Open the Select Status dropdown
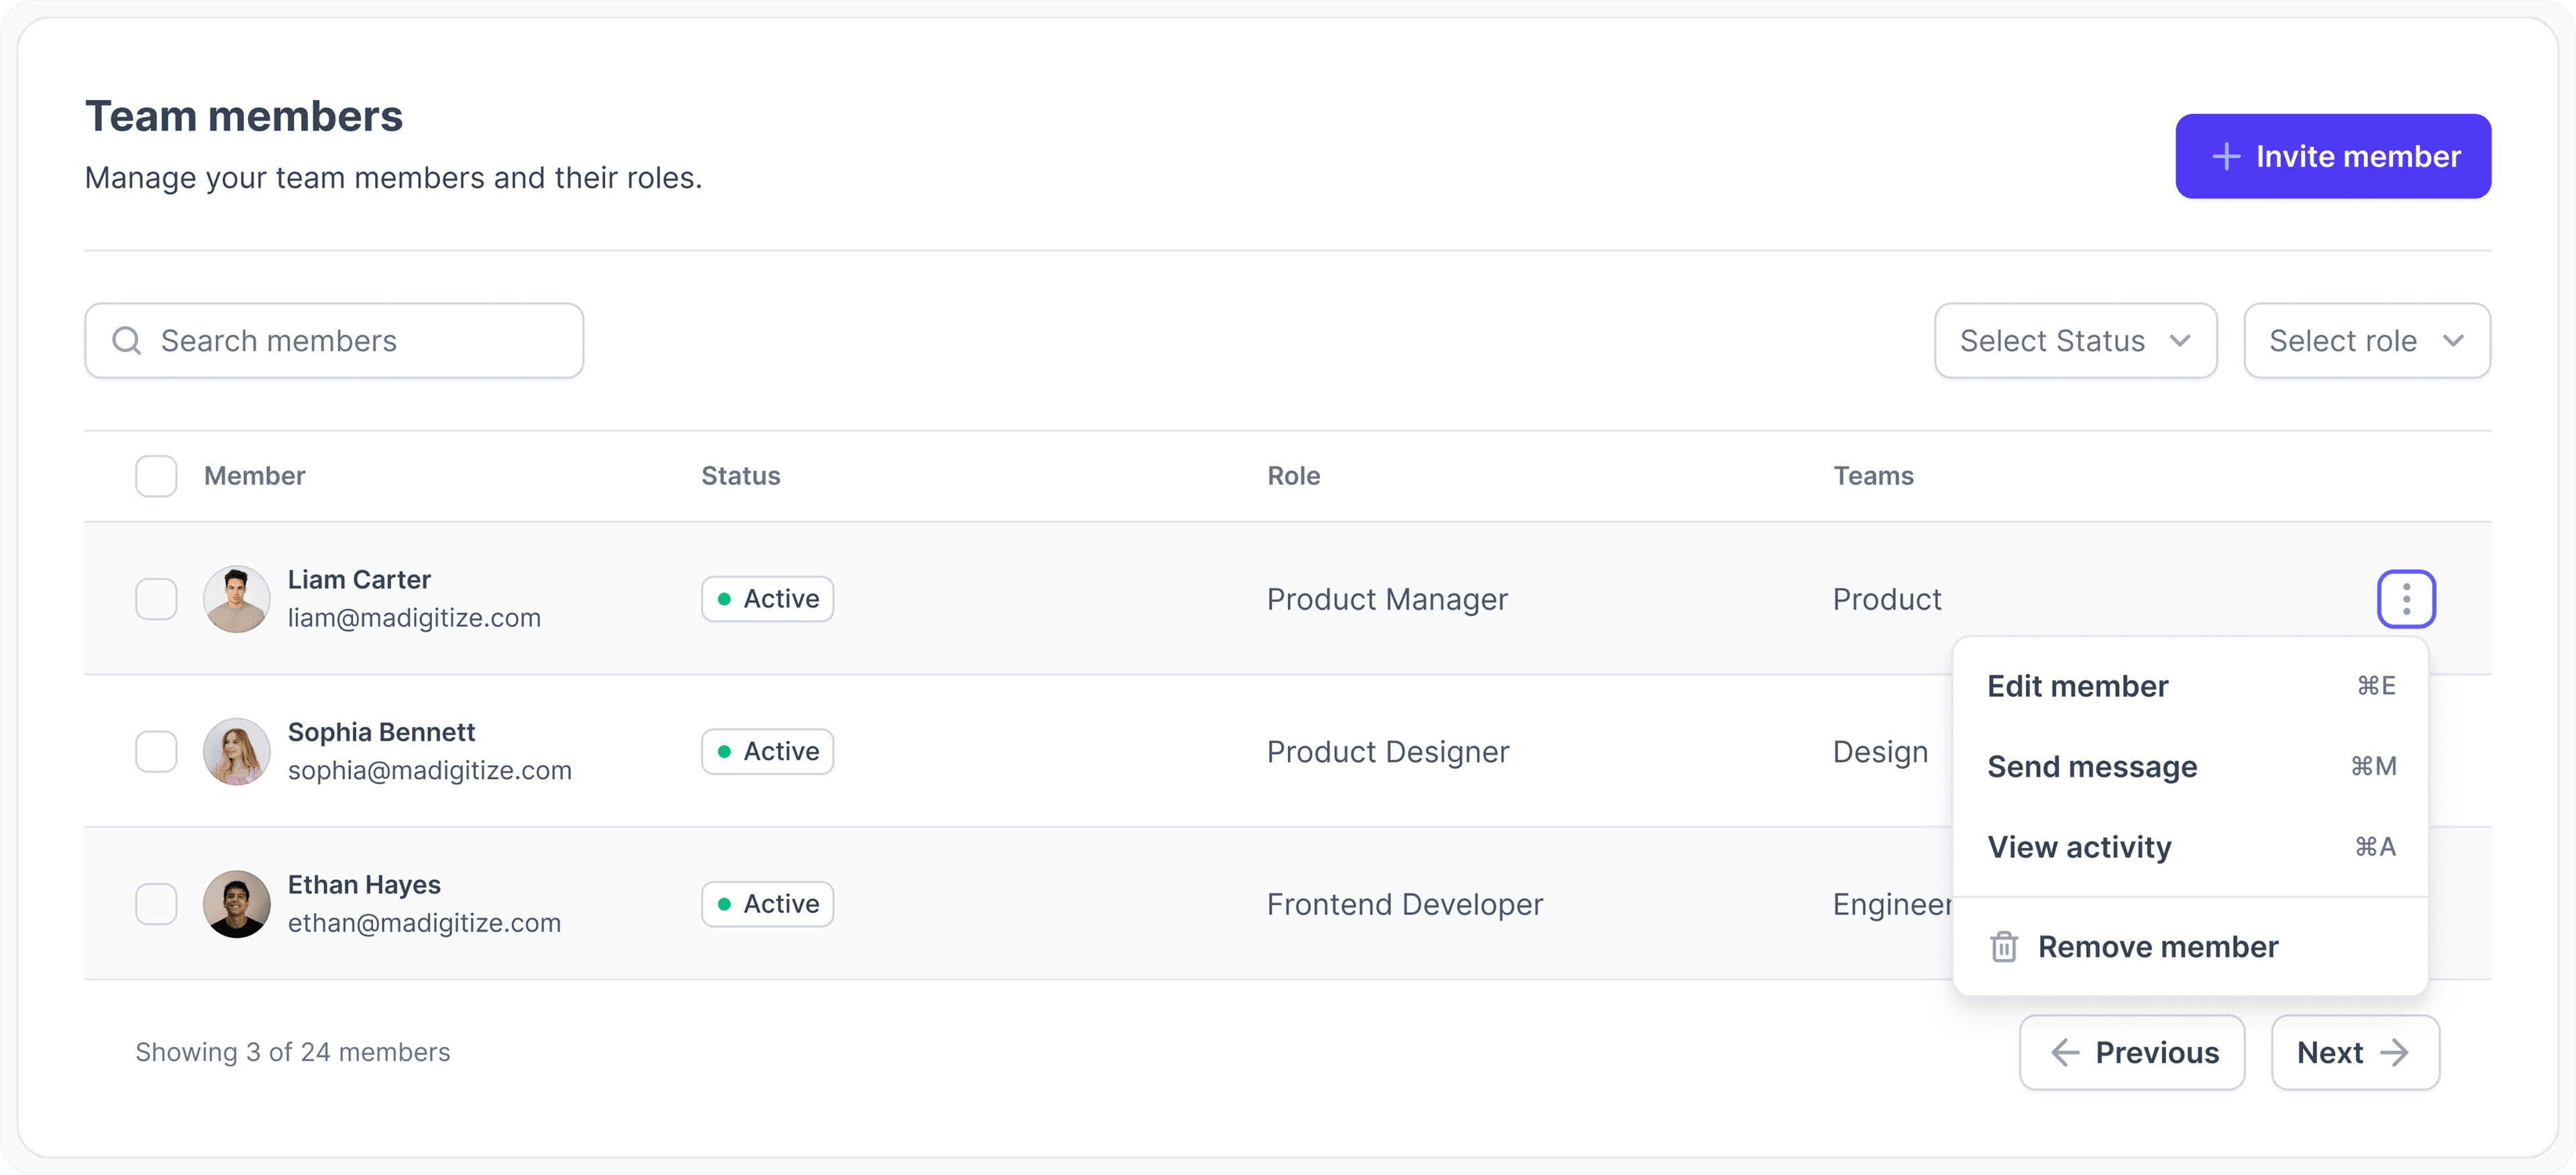This screenshot has height=1175, width=2576. (x=2075, y=341)
